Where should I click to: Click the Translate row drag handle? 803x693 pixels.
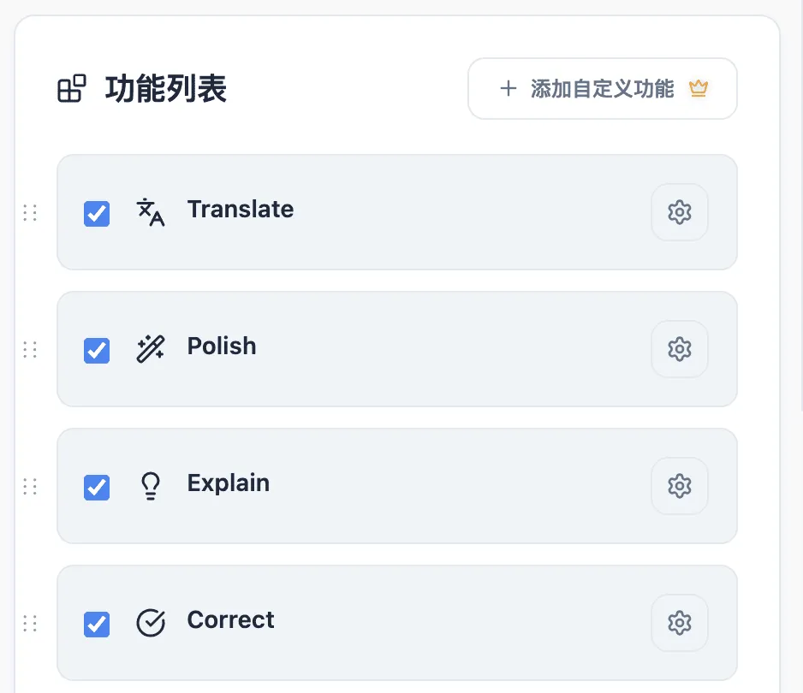(x=29, y=211)
